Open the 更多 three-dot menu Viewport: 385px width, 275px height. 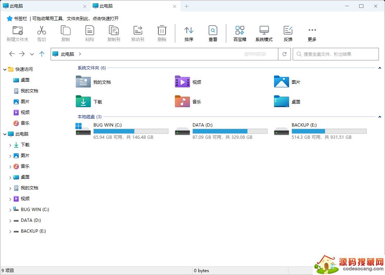point(312,31)
